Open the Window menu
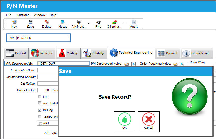The image size is (216, 139). point(39,15)
